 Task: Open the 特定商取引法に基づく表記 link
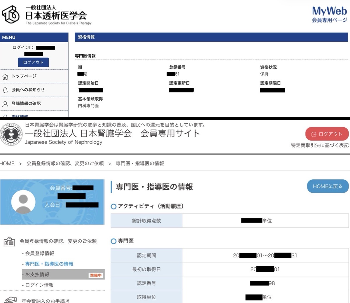coord(319,145)
